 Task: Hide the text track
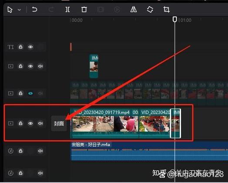[30, 47]
